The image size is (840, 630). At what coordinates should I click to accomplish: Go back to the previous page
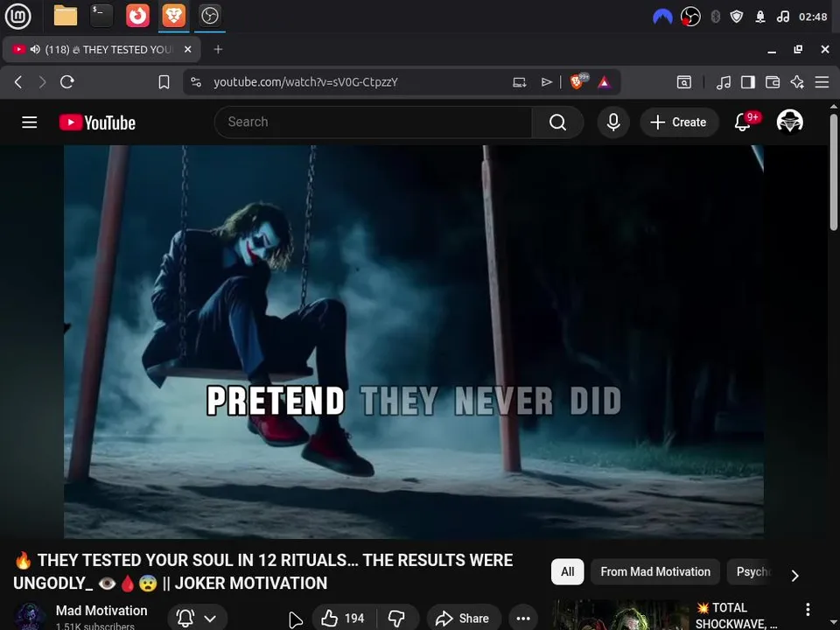pos(18,82)
